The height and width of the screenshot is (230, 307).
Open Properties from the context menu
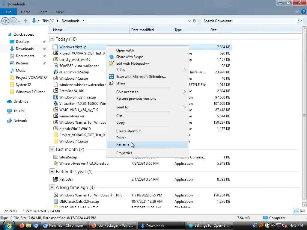(147, 153)
